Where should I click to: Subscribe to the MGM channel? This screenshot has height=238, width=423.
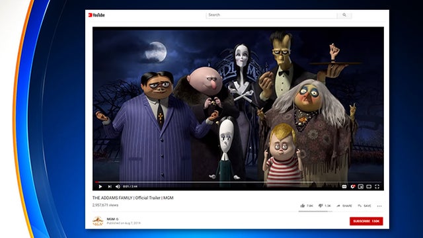[x=366, y=221]
